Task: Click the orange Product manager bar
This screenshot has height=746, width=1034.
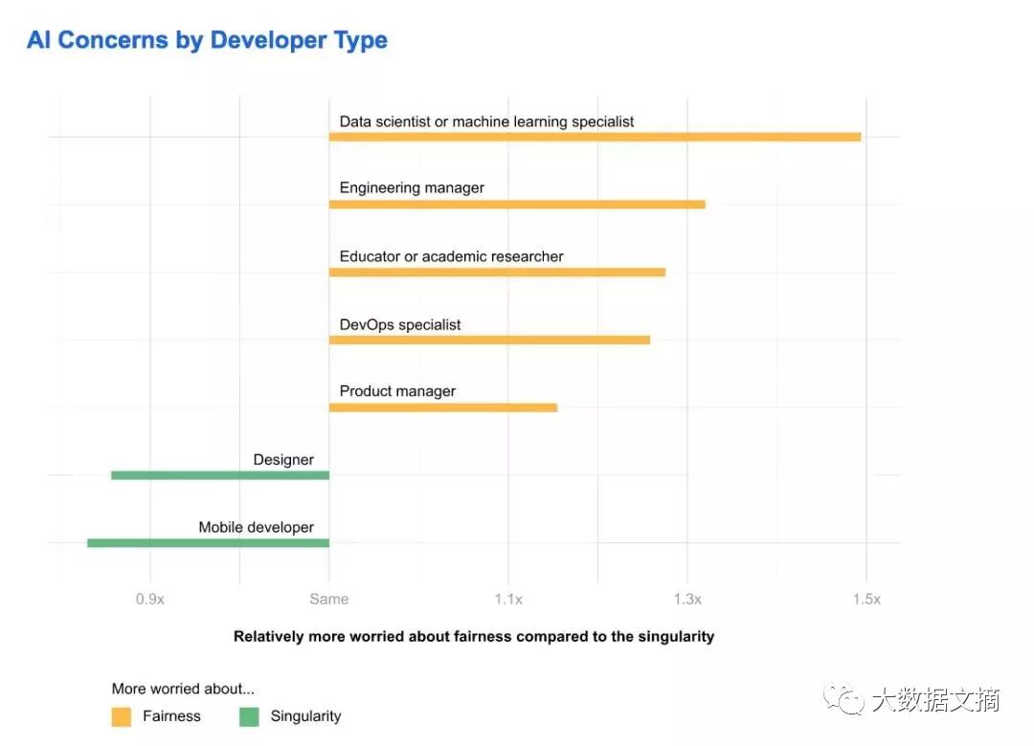Action: pos(443,408)
